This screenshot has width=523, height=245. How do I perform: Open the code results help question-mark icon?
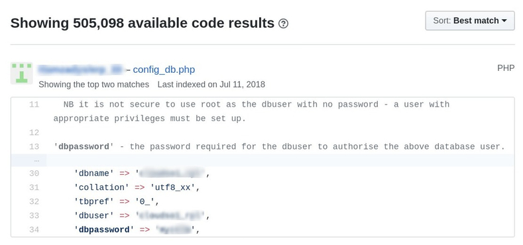point(283,24)
